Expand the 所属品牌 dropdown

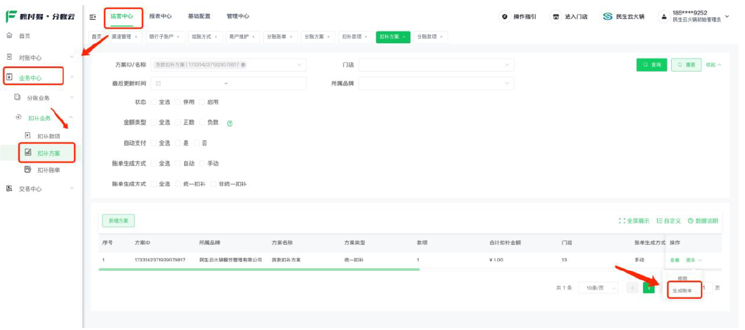tap(436, 83)
